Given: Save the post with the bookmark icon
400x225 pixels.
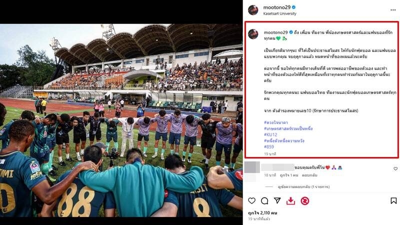Looking at the screenshot, I should click(393, 201).
